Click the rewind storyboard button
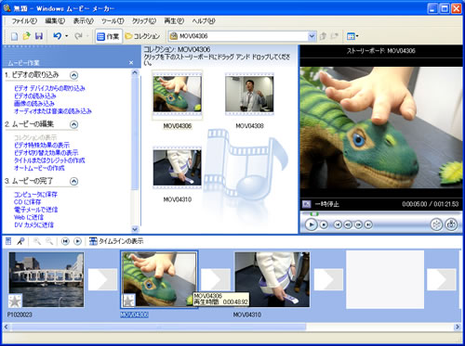Viewport: 465px width, 346px height. click(x=65, y=241)
